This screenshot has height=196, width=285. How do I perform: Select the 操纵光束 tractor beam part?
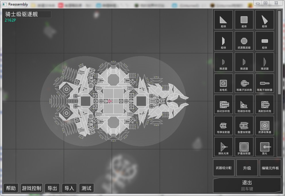[x=223, y=147]
